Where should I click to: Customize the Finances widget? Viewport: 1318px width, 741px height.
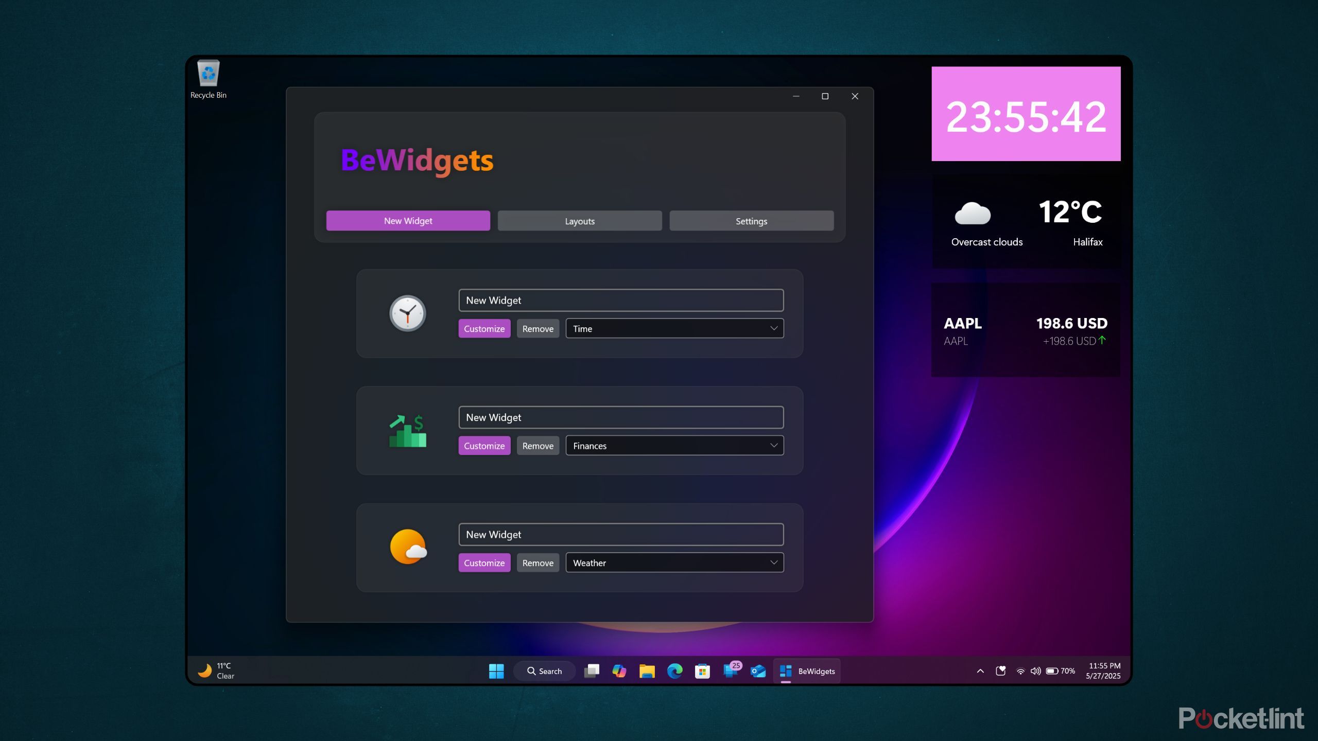point(484,446)
